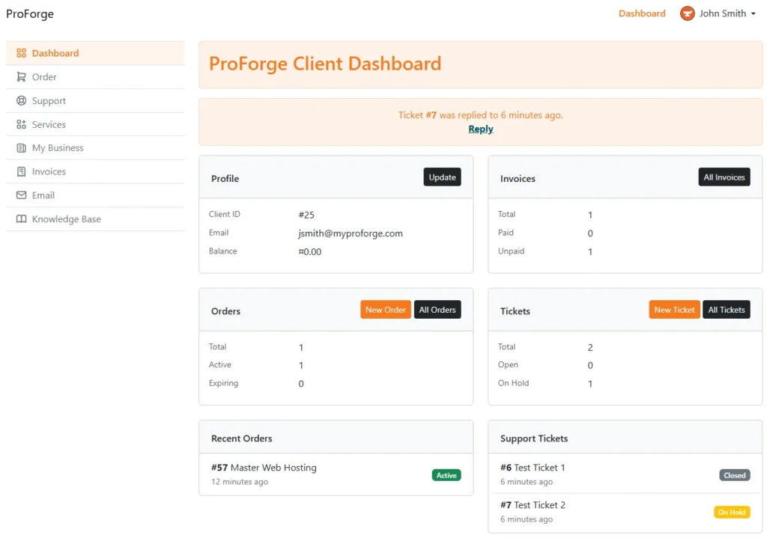This screenshot has height=538, width=767.
Task: Click the All Invoices button
Action: pos(724,177)
